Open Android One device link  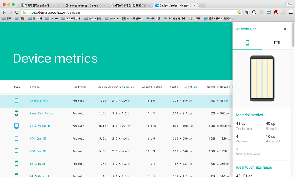(x=39, y=101)
